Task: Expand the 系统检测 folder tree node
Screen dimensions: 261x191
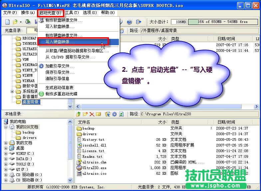Action: [x=12, y=91]
